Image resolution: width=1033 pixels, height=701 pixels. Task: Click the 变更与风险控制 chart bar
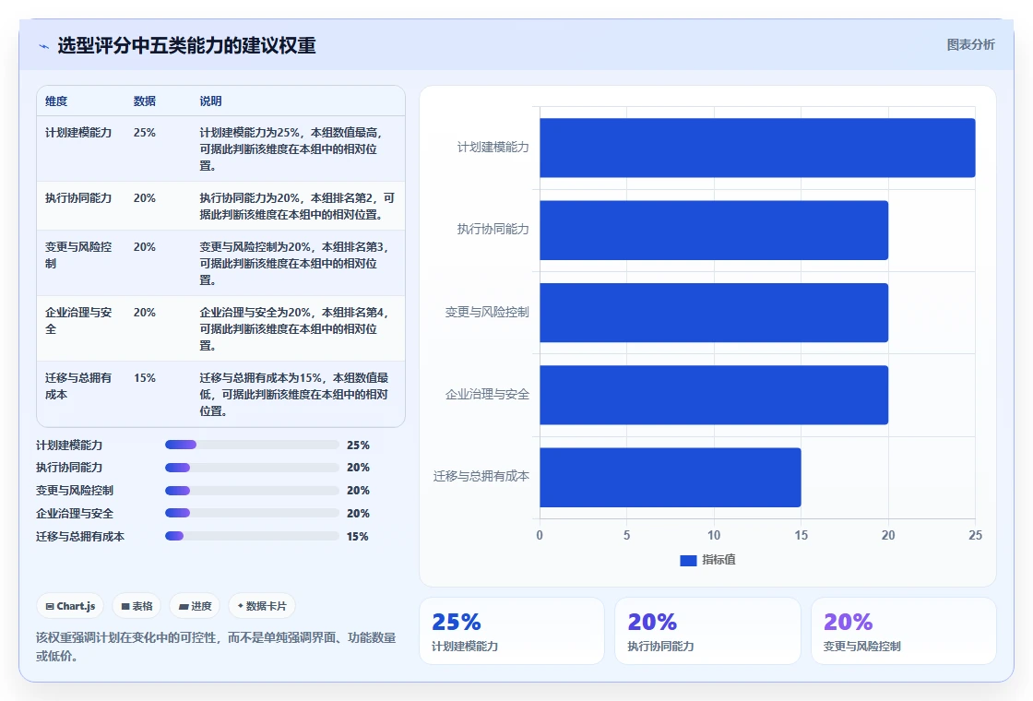(714, 313)
